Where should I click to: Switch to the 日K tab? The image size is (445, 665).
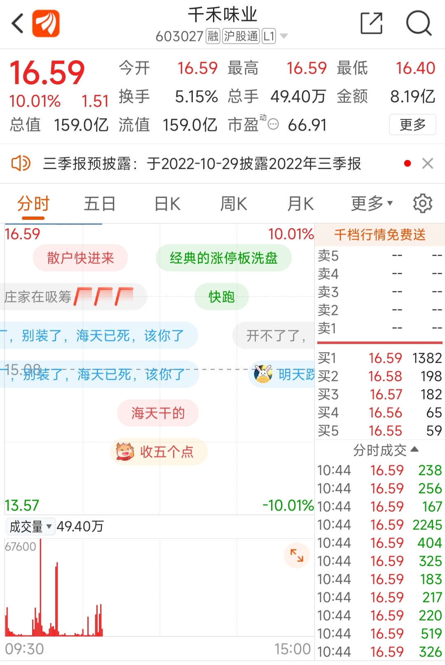[167, 204]
